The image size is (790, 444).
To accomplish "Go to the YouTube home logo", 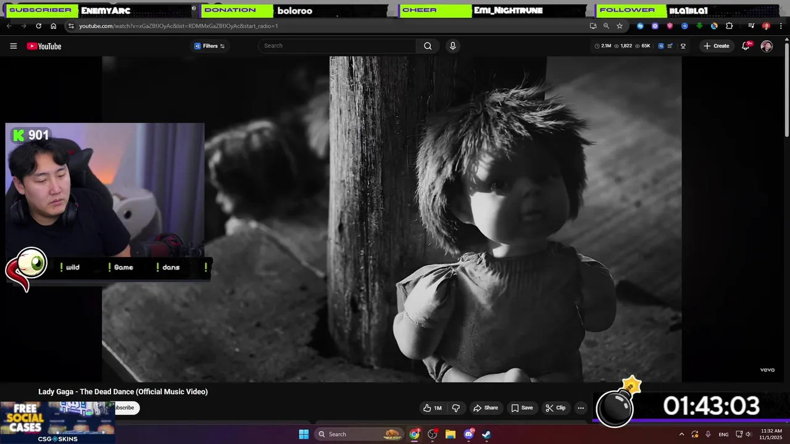I will 44,46.
